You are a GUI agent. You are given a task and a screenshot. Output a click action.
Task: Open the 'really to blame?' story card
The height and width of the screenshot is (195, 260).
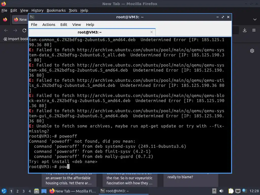pos(191,180)
